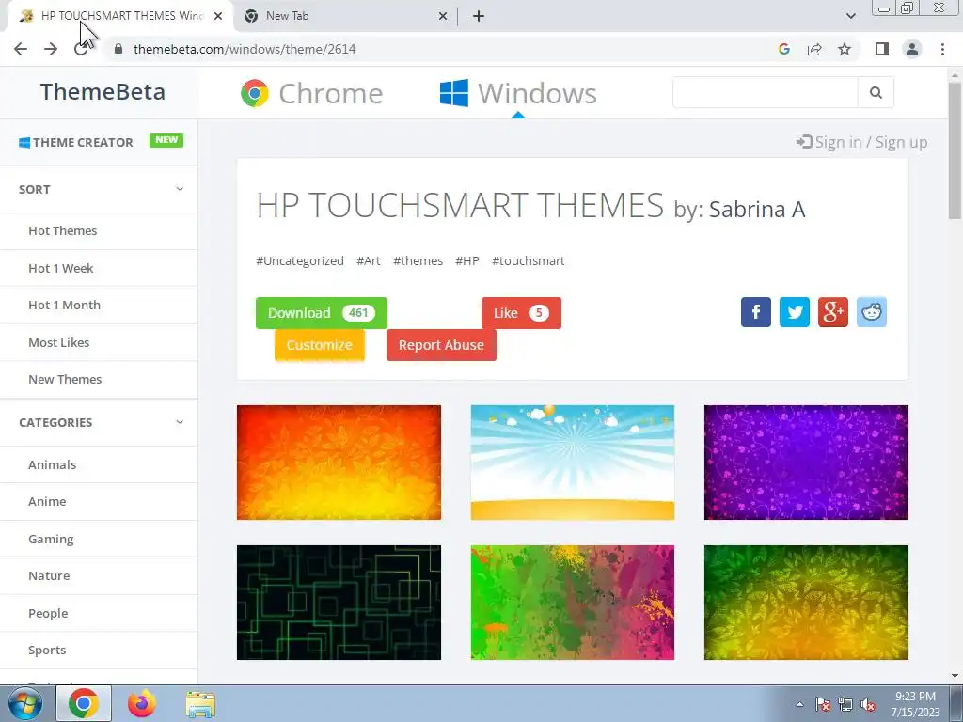Screen dimensions: 963x722
Task: Click the Chrome taskbar icon
Action: pyautogui.click(x=84, y=703)
